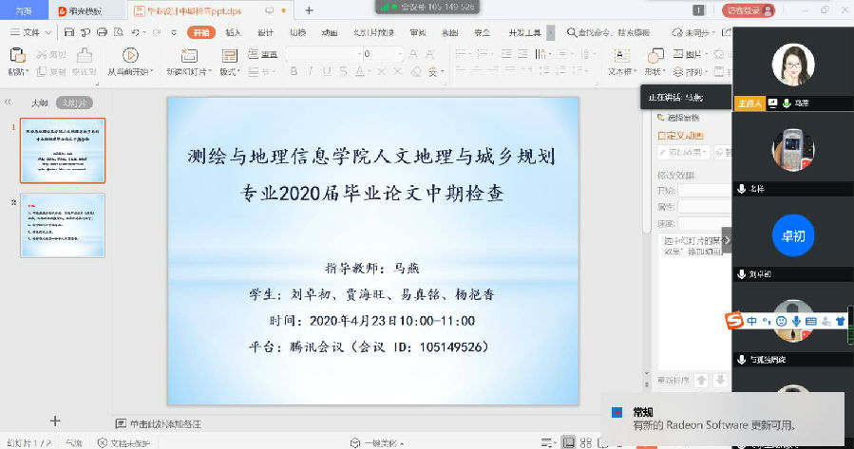Collapse the slide panel with double chevron

(8, 103)
